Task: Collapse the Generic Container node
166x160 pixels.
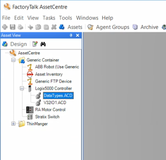Action: 13,60
